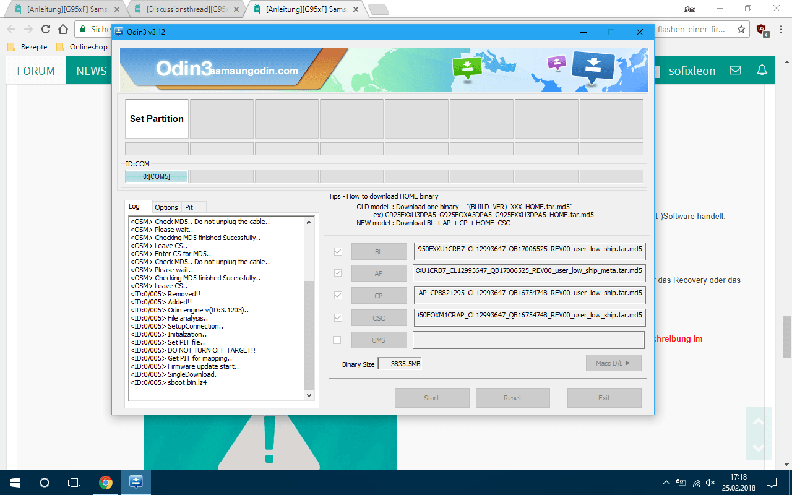Image resolution: width=792 pixels, height=495 pixels.
Task: Click the purple upload icon in Odin banner
Action: click(x=557, y=62)
